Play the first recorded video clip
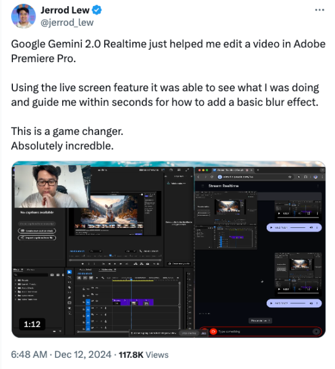335x369 pixels. pyautogui.click(x=279, y=213)
